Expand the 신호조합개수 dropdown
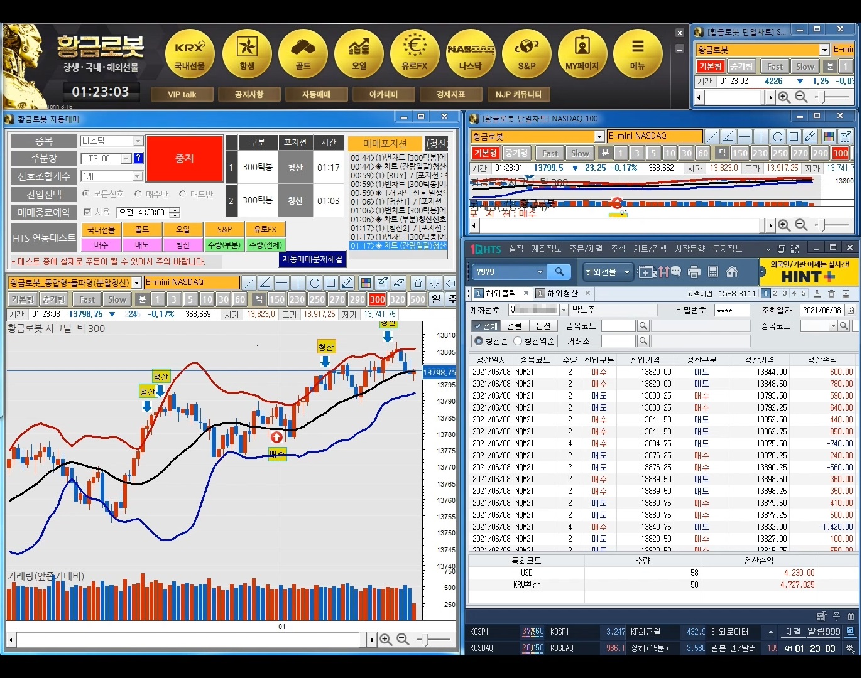 [138, 176]
